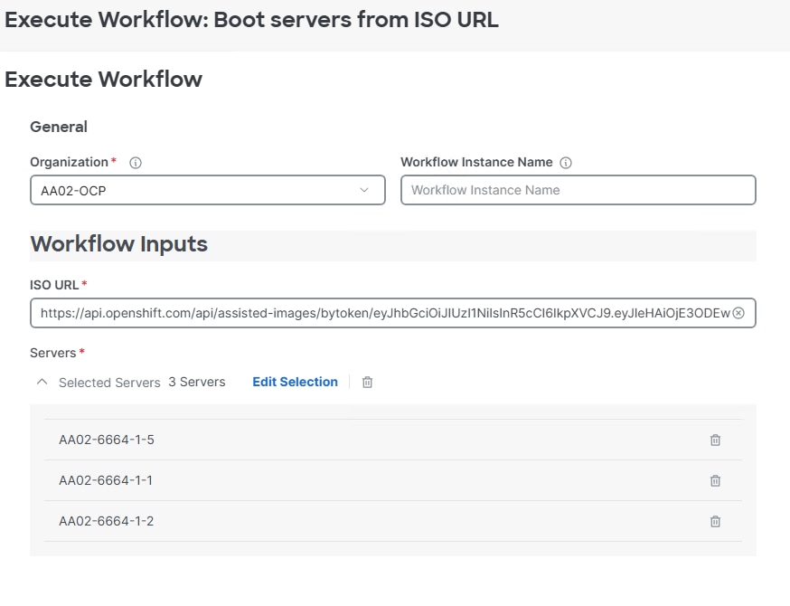The height and width of the screenshot is (606, 790).
Task: Remove server AA02-6664-1-2 with trash icon
Action: coord(716,521)
